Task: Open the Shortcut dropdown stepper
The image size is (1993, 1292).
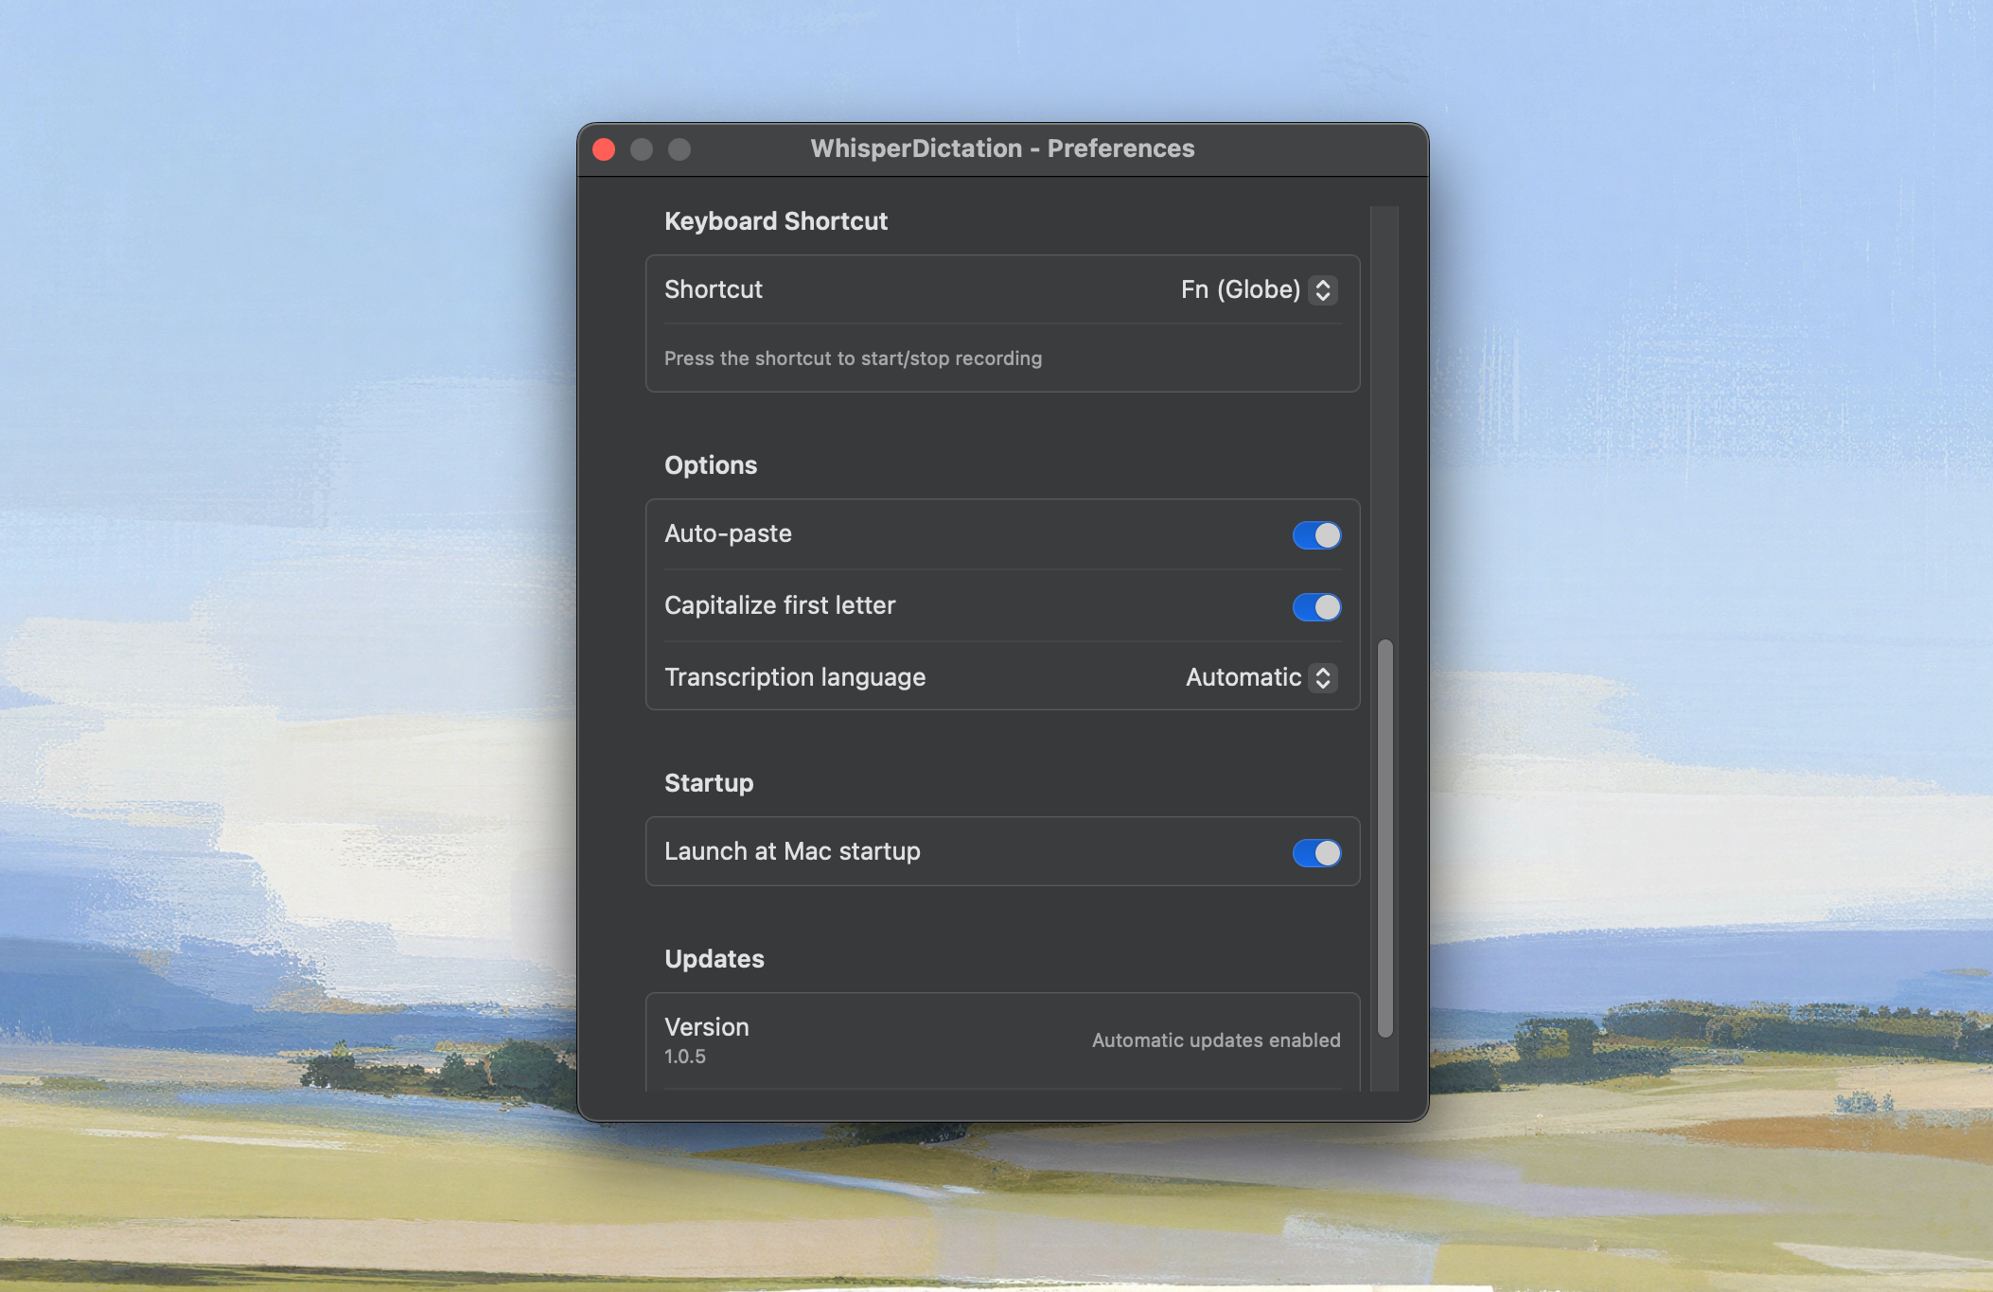Action: (x=1323, y=289)
